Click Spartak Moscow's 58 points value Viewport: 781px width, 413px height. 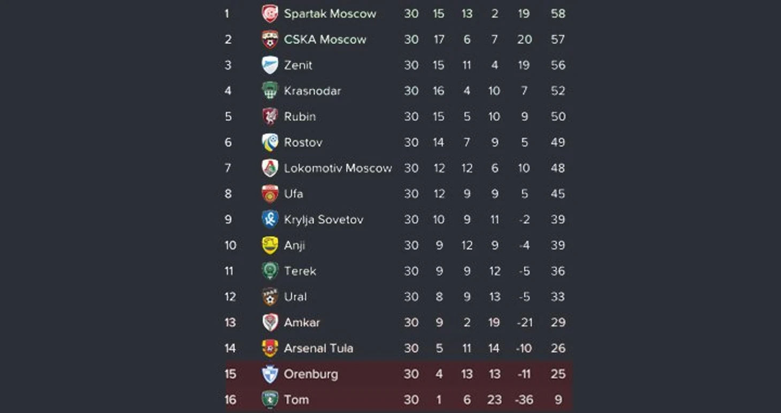tap(558, 13)
